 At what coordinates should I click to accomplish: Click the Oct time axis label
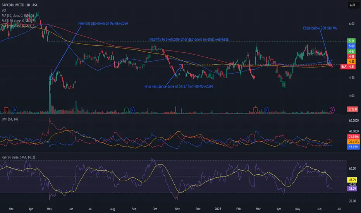(x=155, y=209)
